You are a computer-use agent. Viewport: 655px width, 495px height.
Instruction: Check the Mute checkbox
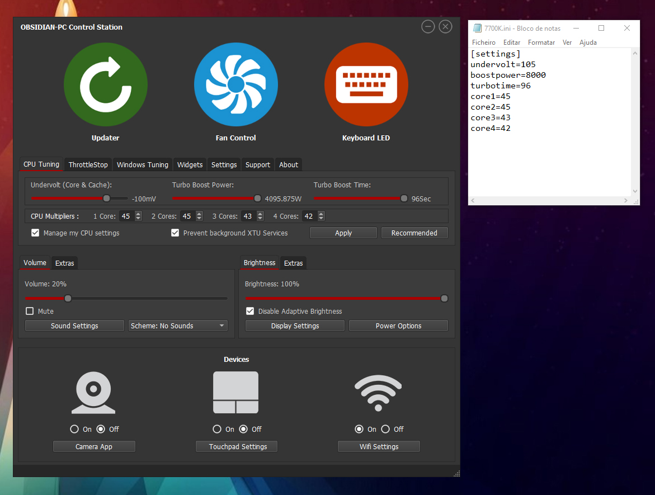[30, 311]
